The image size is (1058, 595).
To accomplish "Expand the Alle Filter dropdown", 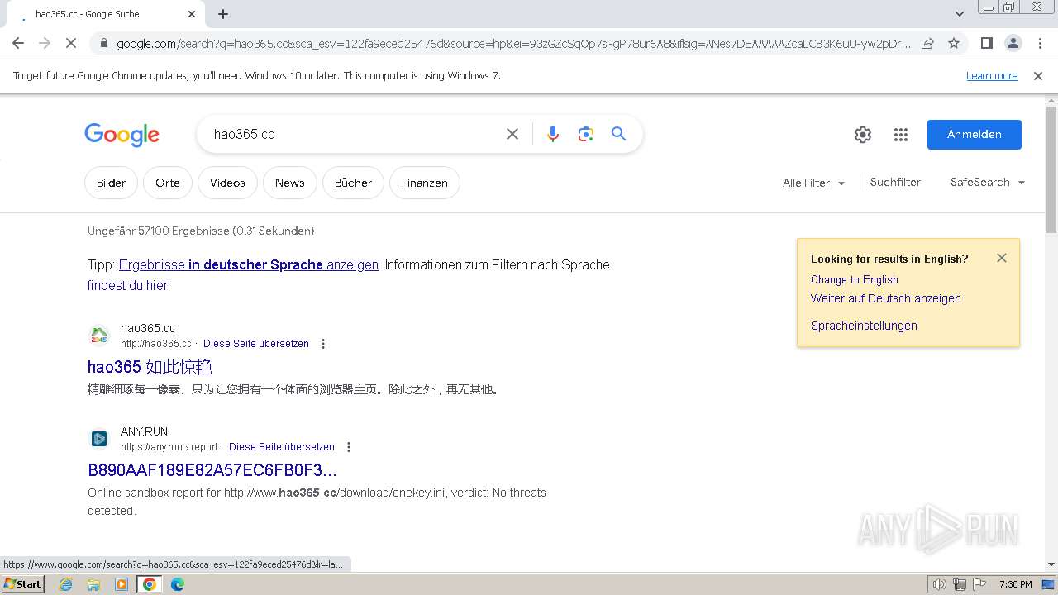I will [x=813, y=183].
